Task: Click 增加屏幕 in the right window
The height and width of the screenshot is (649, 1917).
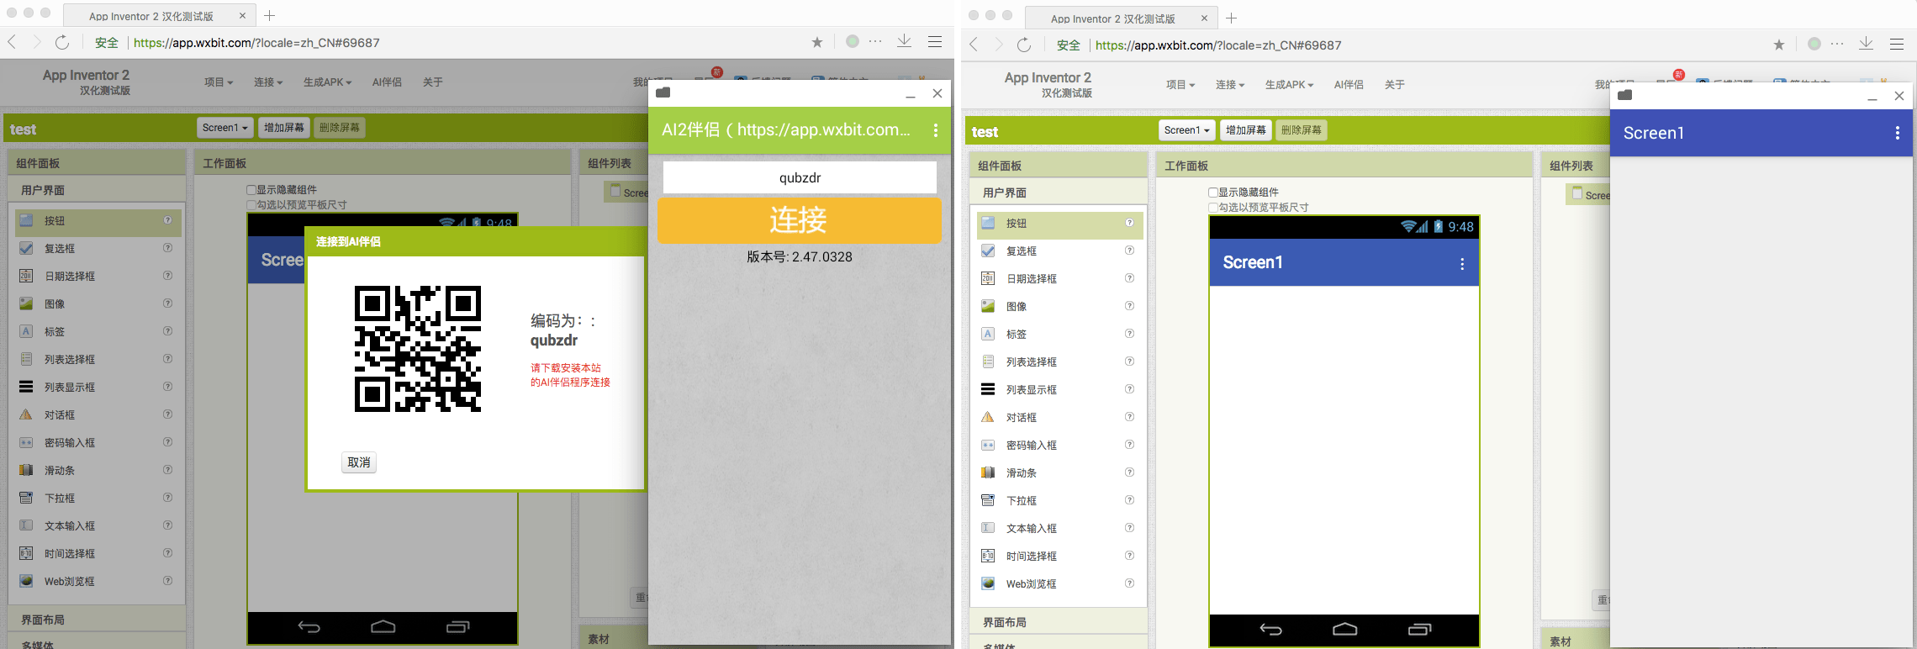Action: 1246,130
